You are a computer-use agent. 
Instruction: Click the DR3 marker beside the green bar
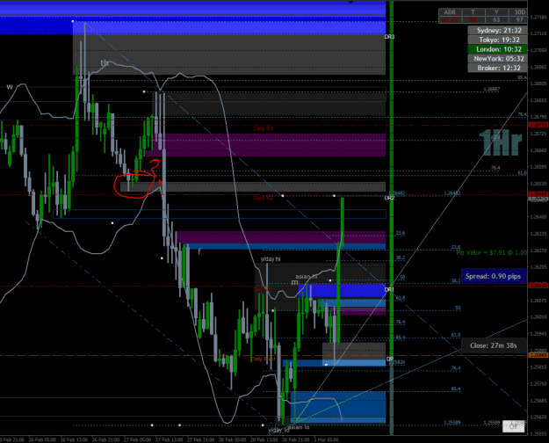[389, 37]
